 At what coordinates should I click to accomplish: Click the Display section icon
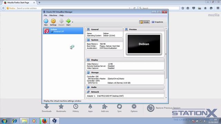tap(88, 60)
